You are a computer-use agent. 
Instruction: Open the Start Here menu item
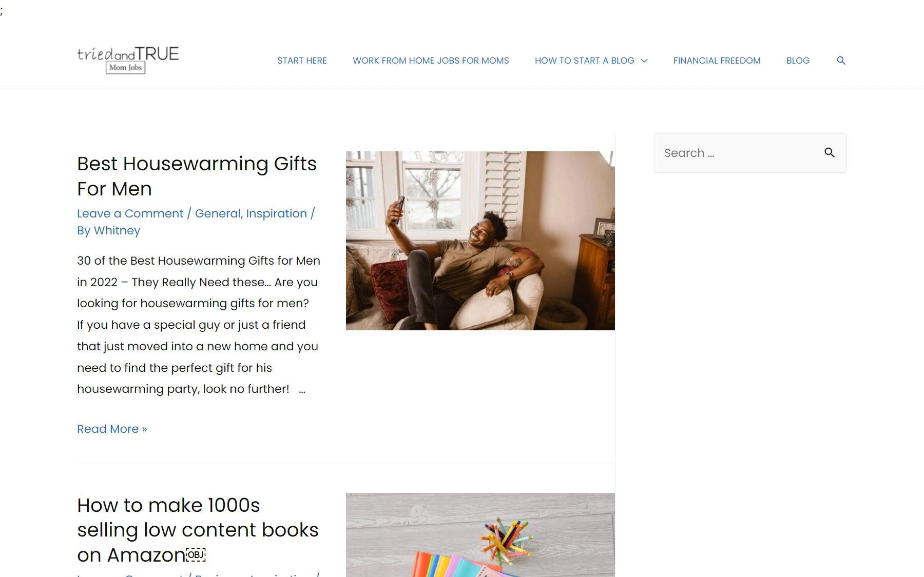tap(302, 61)
